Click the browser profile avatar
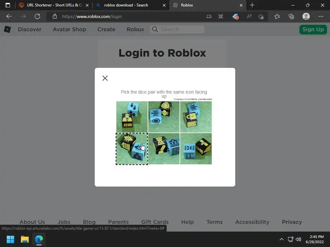Viewport: 330px width, 247px height. tap(306, 16)
